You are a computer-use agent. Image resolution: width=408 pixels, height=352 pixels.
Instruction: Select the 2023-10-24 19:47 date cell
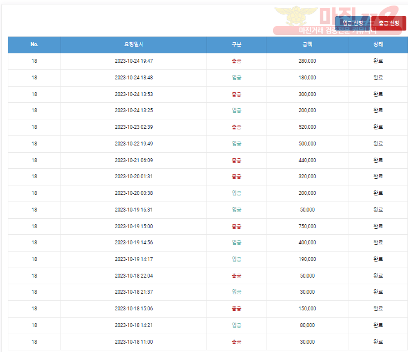[x=134, y=61]
